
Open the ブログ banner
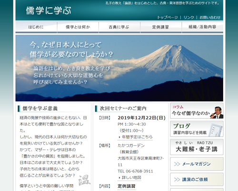click(197, 129)
